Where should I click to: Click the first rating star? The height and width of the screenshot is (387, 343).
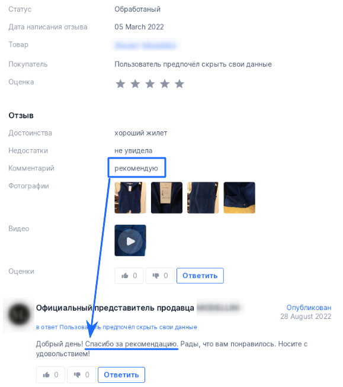(x=121, y=84)
